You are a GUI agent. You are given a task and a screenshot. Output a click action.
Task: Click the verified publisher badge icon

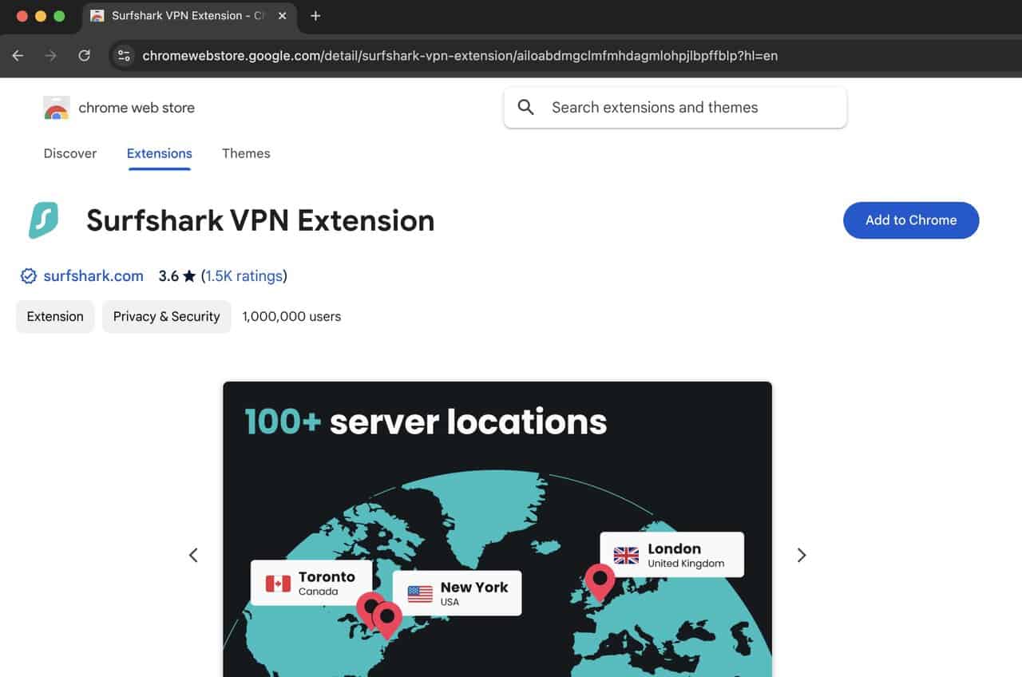(x=29, y=276)
